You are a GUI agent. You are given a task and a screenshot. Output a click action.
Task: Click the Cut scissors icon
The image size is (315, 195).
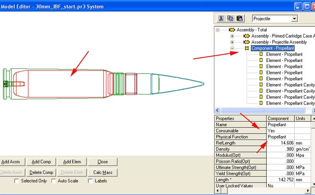click(x=221, y=19)
